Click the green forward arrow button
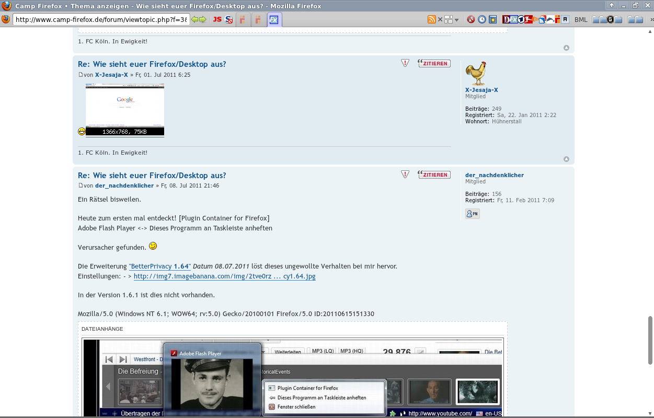 (203, 20)
